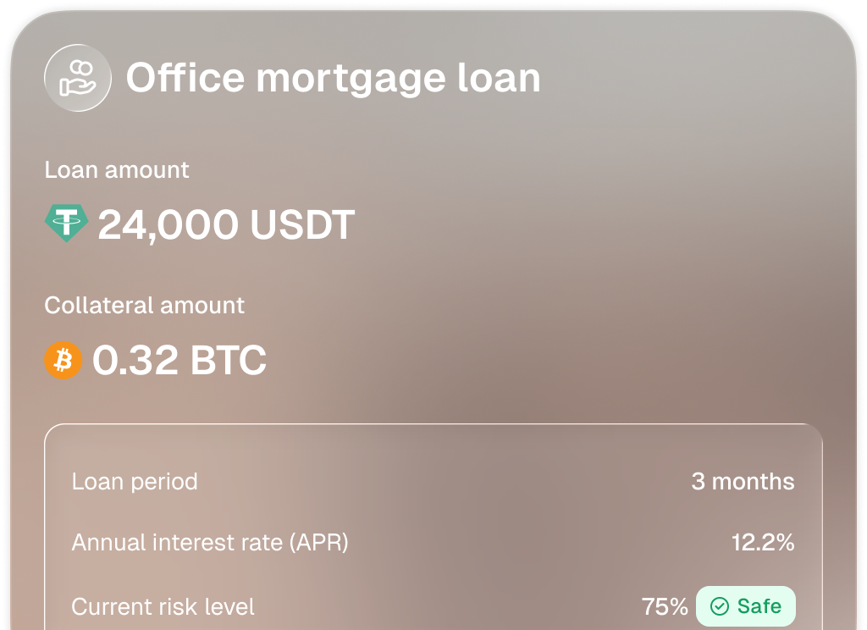Open the USDT currency icon next to 24,000
The height and width of the screenshot is (630, 867).
(x=65, y=224)
